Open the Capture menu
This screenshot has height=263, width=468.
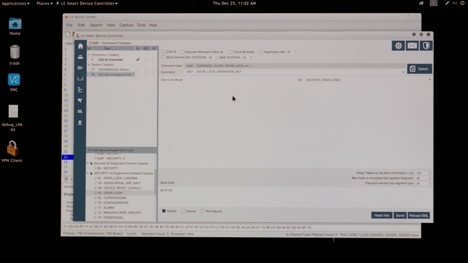[126, 25]
